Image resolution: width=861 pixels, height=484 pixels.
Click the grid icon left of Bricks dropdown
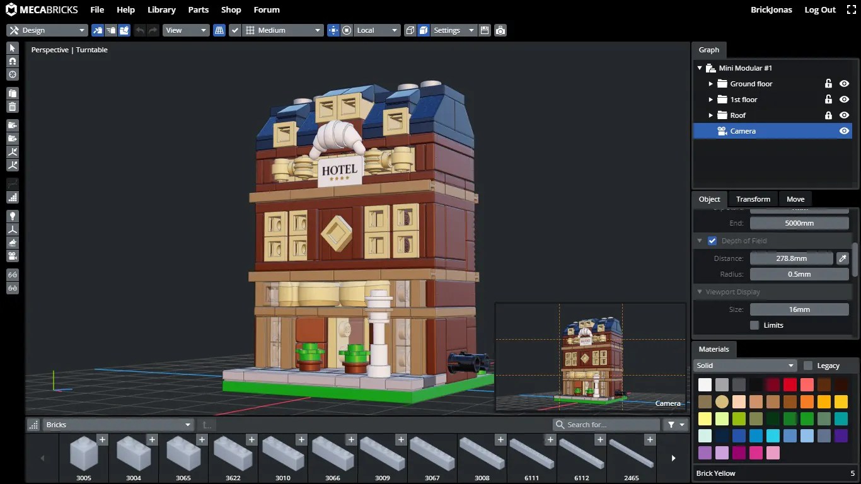(33, 425)
